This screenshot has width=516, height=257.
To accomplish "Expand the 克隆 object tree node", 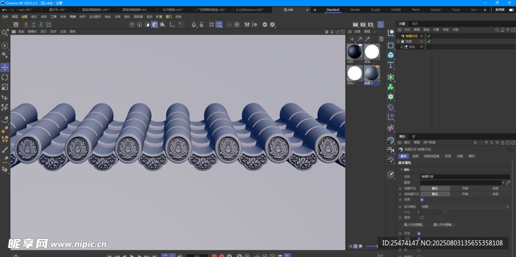I will click(x=398, y=41).
